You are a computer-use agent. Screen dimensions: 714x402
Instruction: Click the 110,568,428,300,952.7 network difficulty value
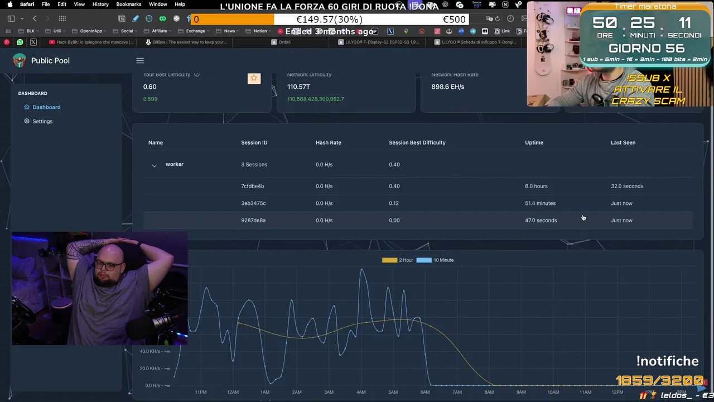(x=315, y=99)
